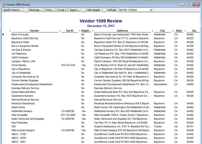
Task: Click the Sacramento city cell
Action: click(160, 84)
